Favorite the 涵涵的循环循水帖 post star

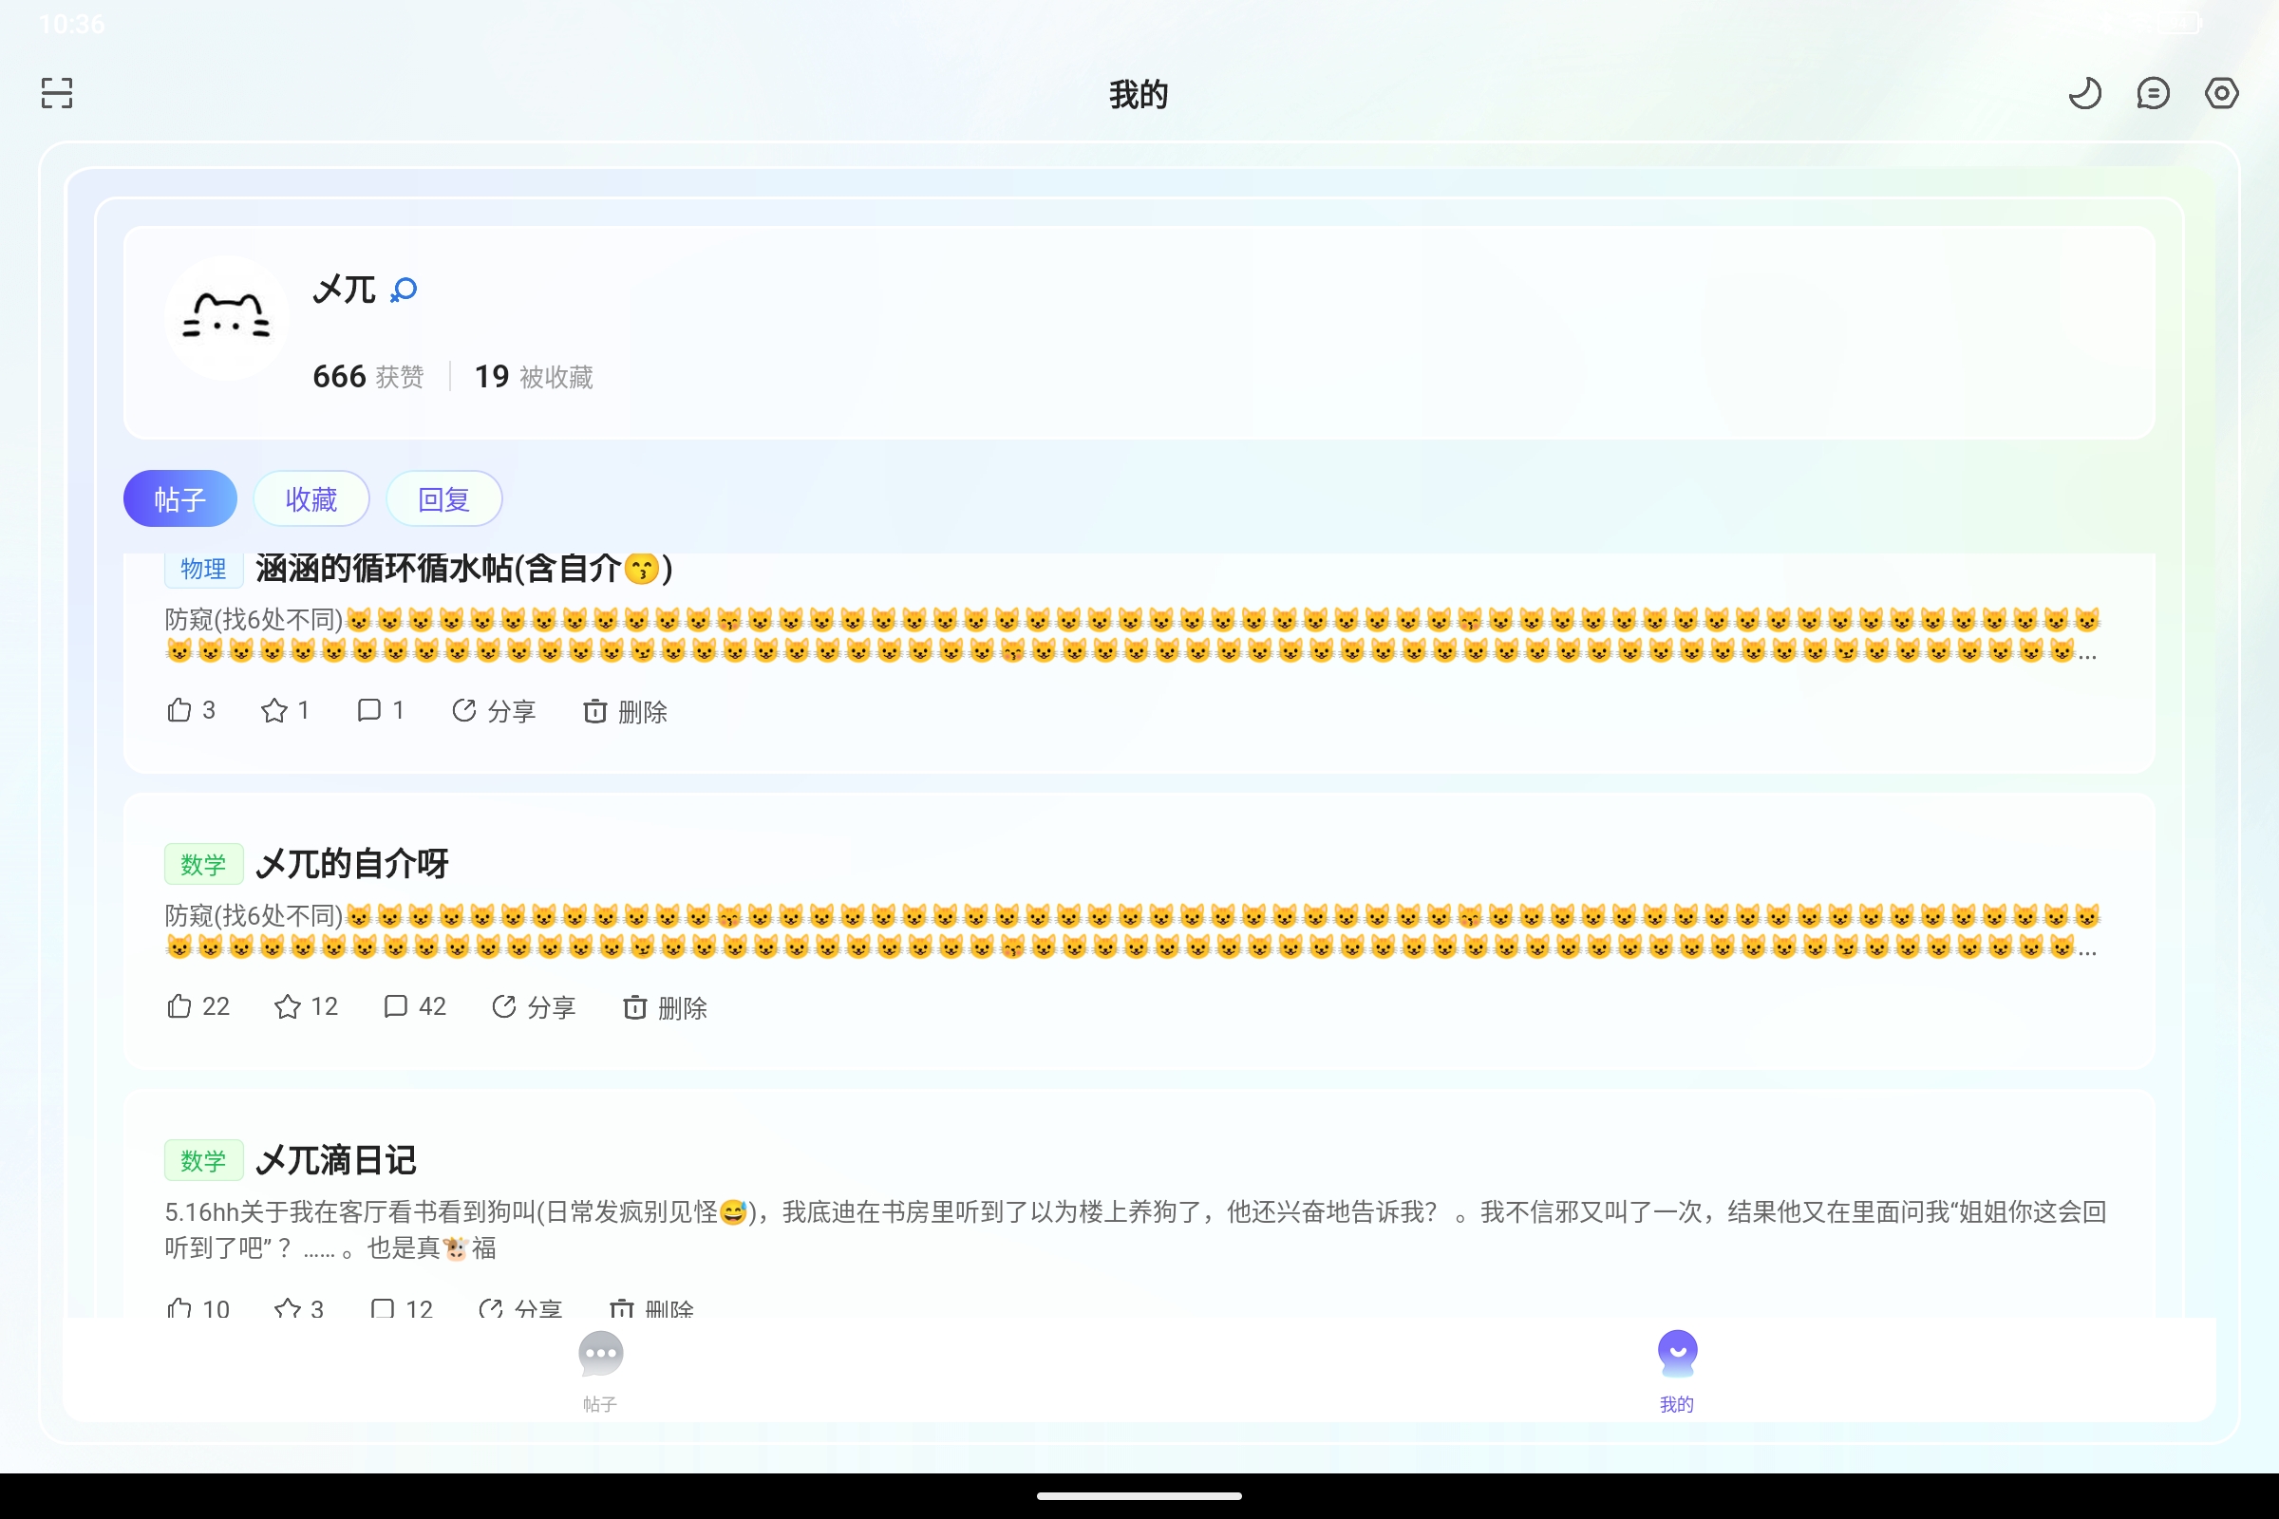point(285,711)
